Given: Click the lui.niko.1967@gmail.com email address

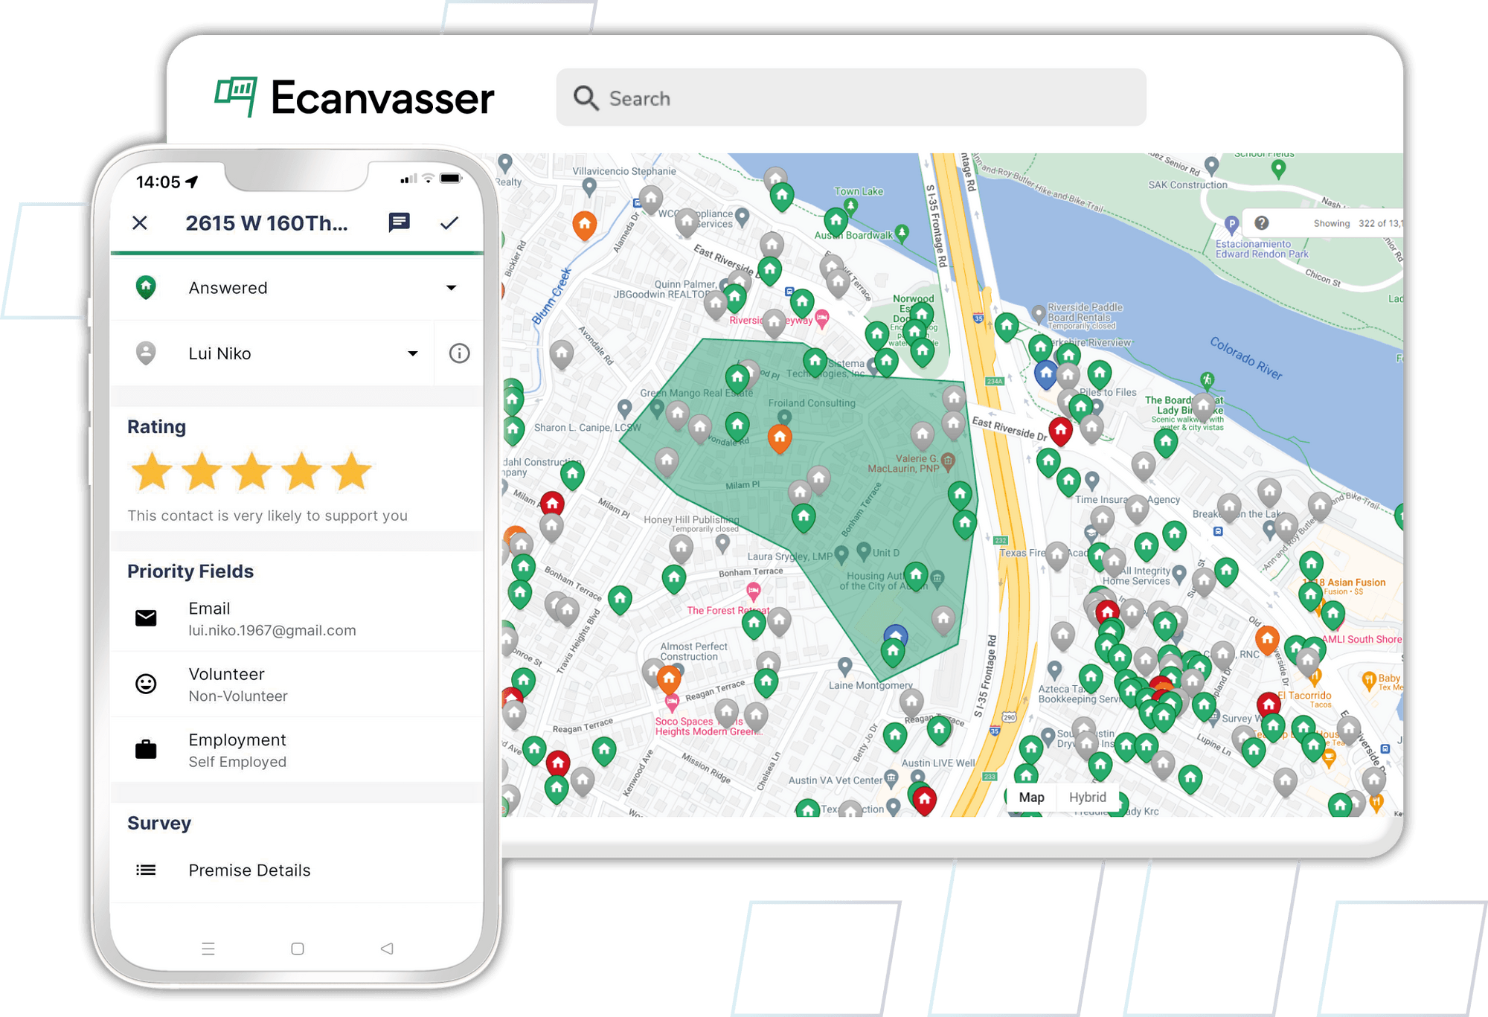Looking at the screenshot, I should pyautogui.click(x=272, y=629).
